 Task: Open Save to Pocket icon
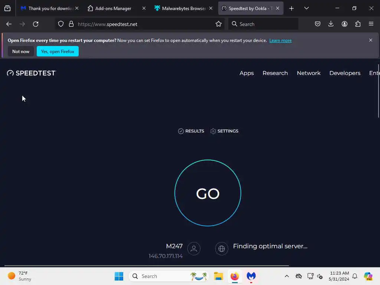pyautogui.click(x=318, y=24)
